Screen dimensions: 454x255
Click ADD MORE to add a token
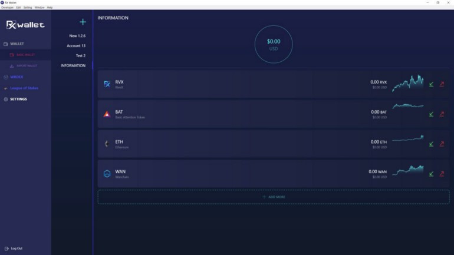(274, 197)
